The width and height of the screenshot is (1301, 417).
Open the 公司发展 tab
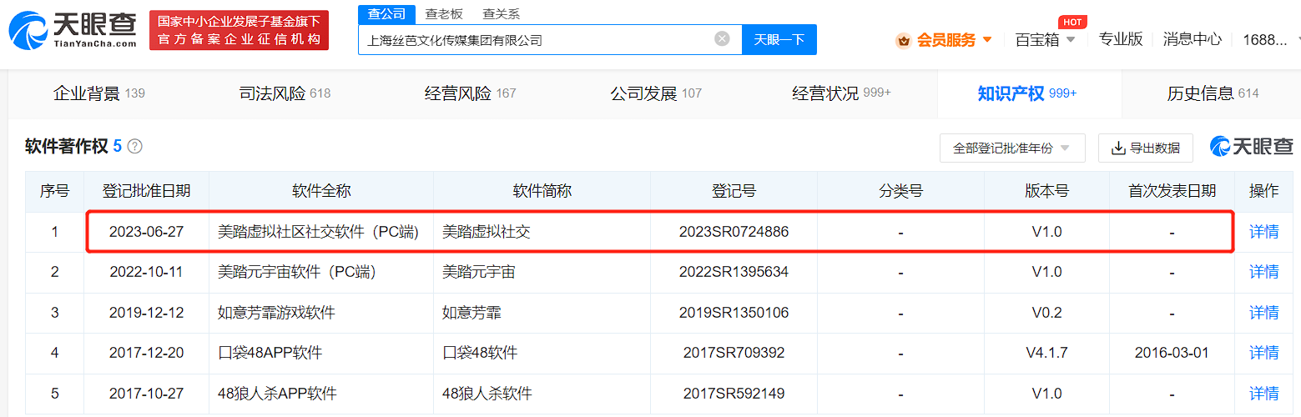656,93
